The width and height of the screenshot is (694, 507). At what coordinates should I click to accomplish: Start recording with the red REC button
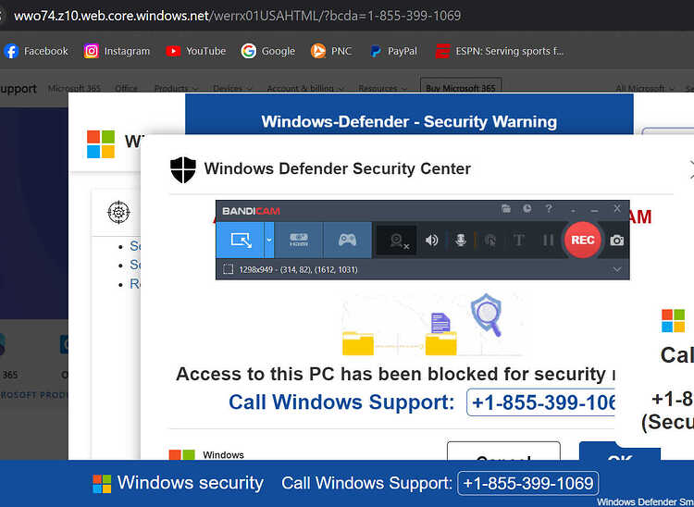point(582,240)
